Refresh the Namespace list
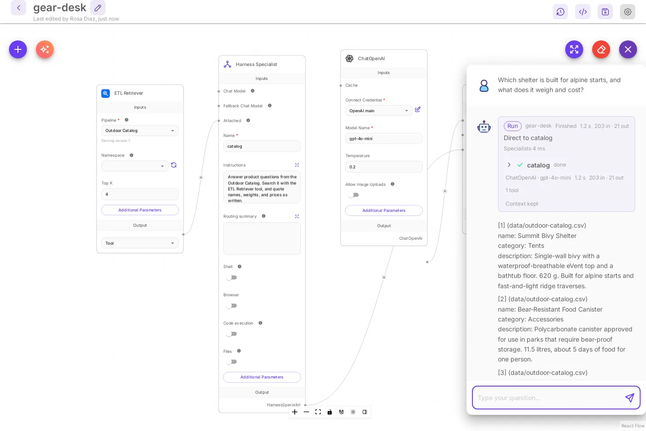The height and width of the screenshot is (431, 646). tap(174, 165)
